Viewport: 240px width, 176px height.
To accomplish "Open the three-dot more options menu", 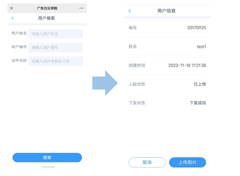I will point(81,8).
